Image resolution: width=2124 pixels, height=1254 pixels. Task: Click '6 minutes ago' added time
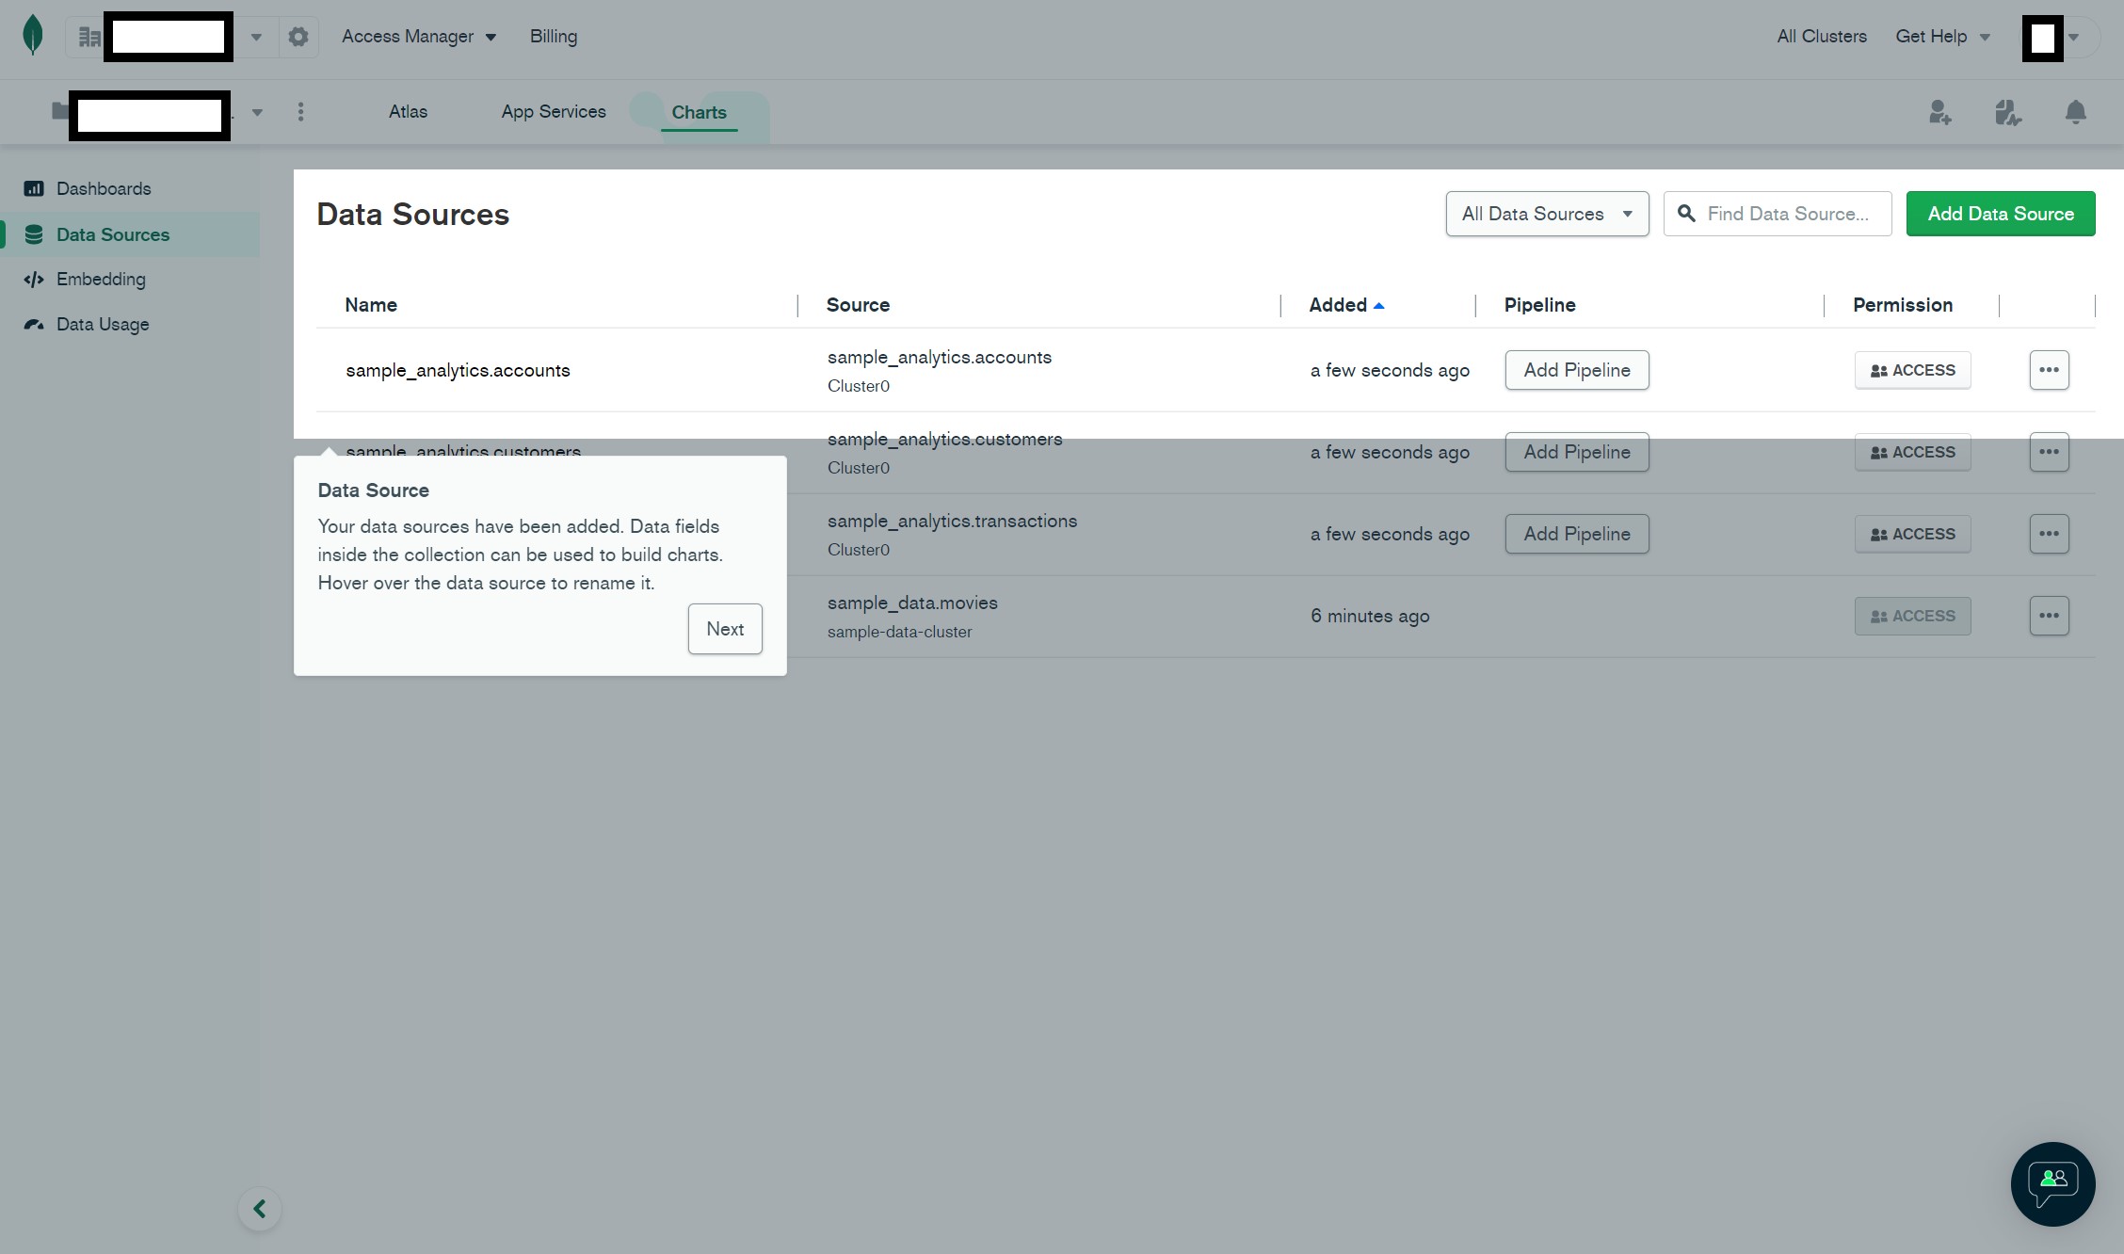1370,616
